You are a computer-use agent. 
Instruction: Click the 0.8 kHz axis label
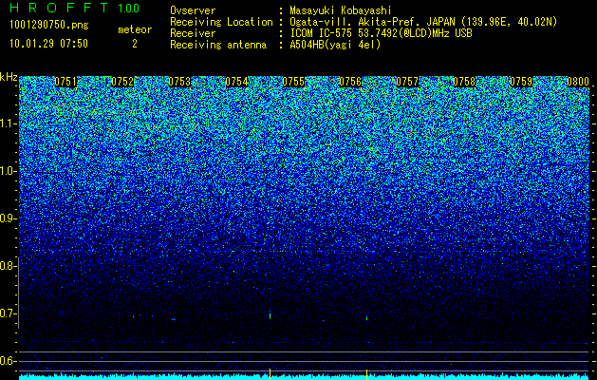coord(8,266)
